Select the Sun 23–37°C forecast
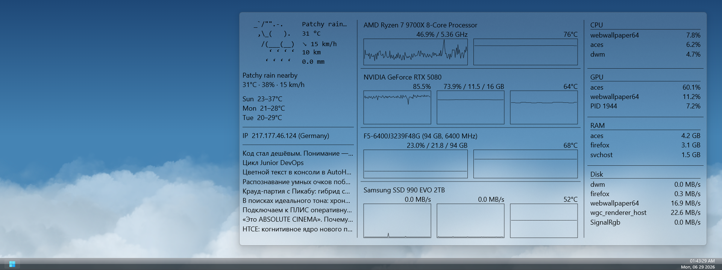 coord(262,99)
